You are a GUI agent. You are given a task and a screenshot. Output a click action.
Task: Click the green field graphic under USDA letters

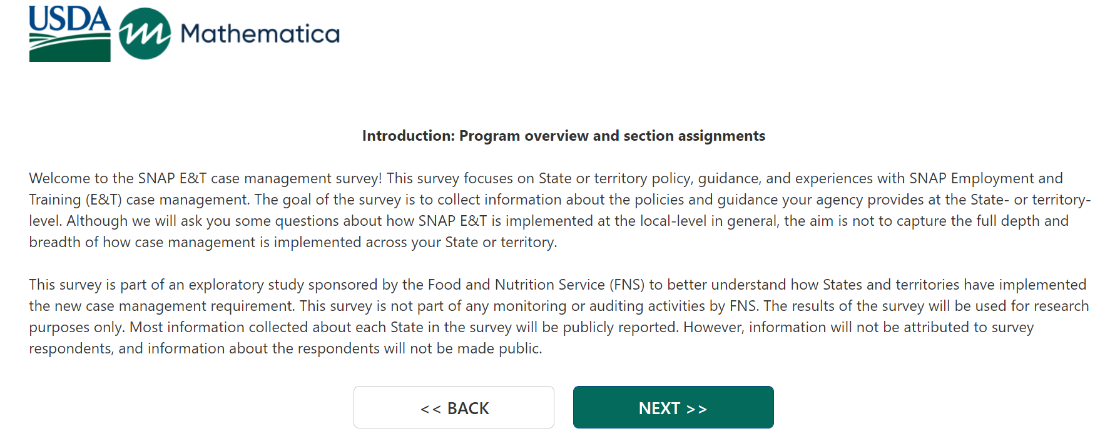tap(69, 49)
